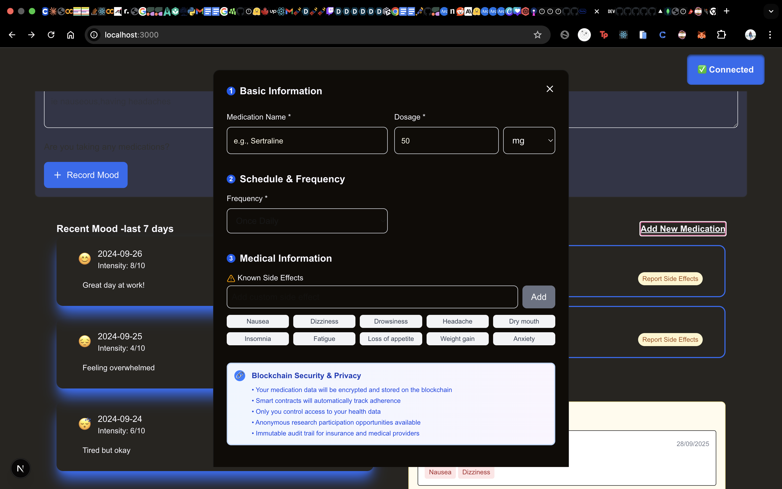Click the browser reload icon

(51, 35)
